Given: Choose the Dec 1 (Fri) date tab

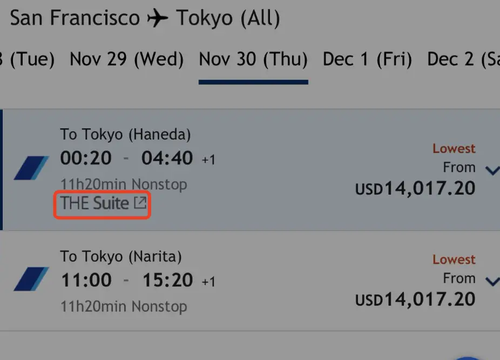Looking at the screenshot, I should pyautogui.click(x=367, y=59).
